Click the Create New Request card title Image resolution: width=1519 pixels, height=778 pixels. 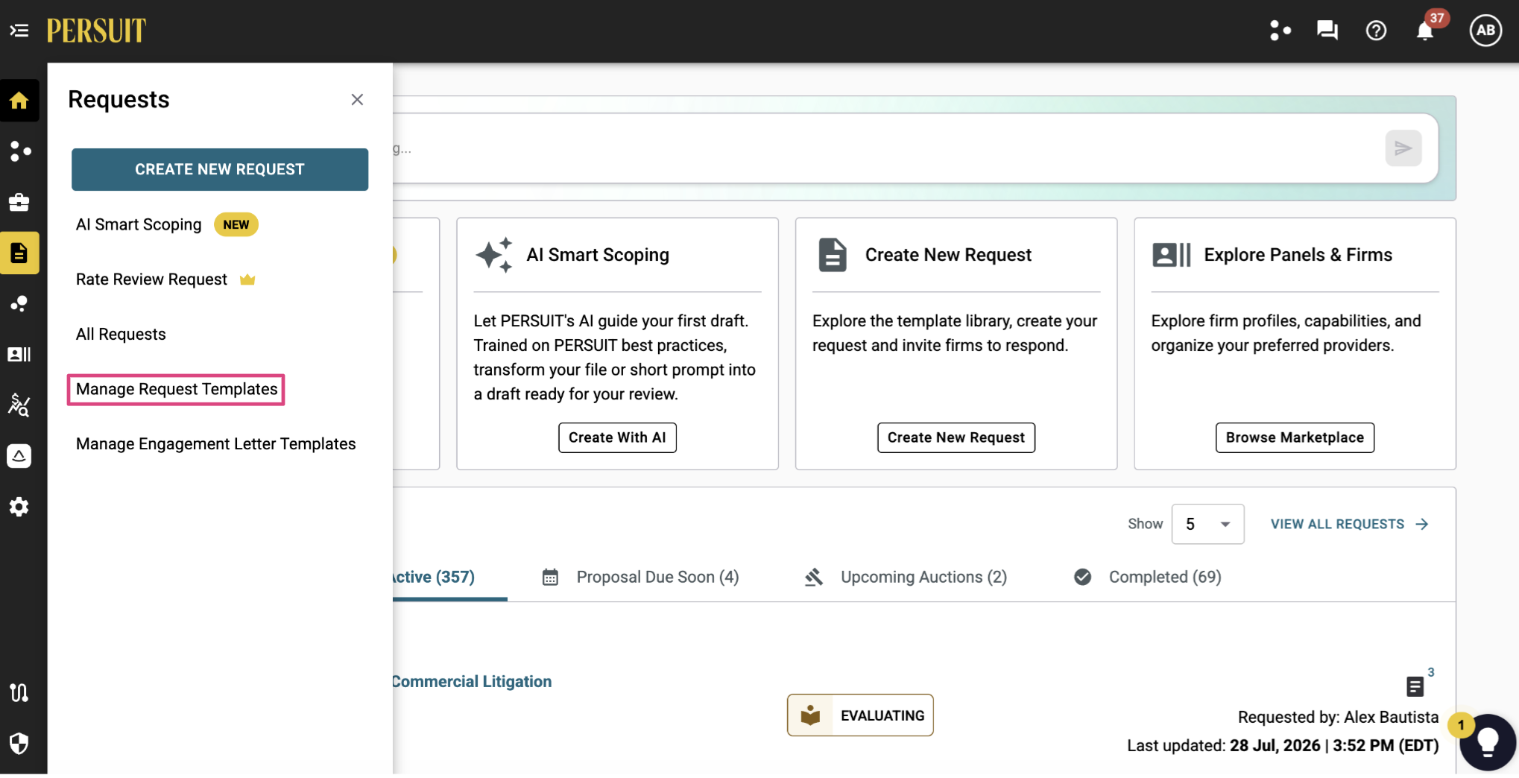[948, 255]
